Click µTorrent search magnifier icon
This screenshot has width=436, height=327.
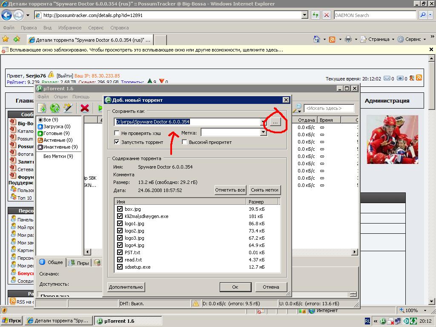[297, 108]
